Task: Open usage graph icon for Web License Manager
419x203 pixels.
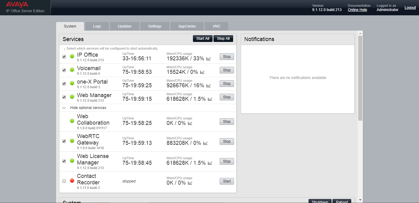Action: coord(210,163)
